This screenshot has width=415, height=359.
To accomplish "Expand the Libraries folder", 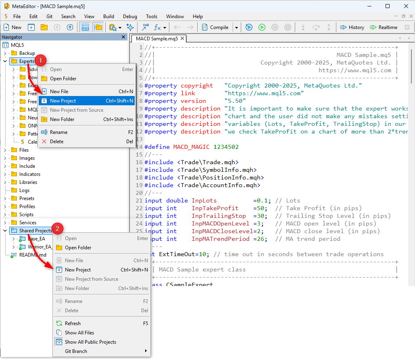I will pos(5,182).
